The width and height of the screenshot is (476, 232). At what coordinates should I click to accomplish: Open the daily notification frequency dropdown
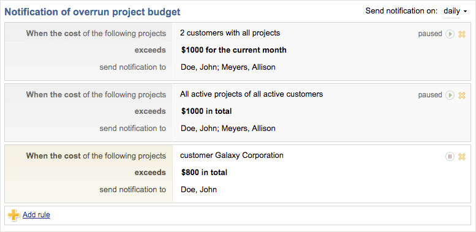455,12
